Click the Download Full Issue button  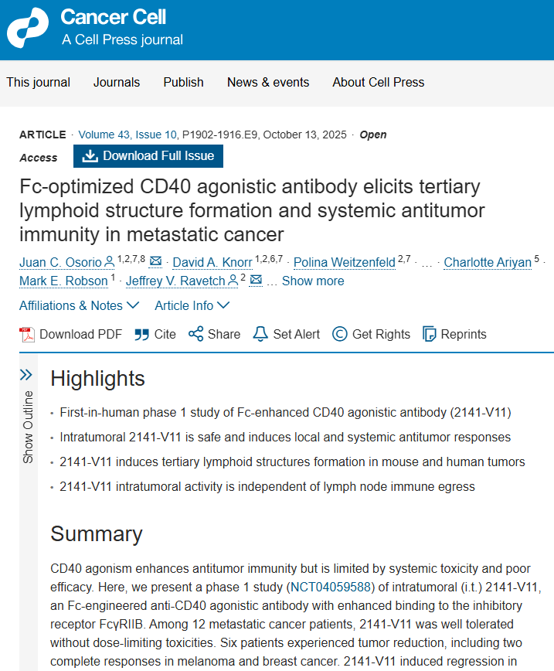click(148, 155)
